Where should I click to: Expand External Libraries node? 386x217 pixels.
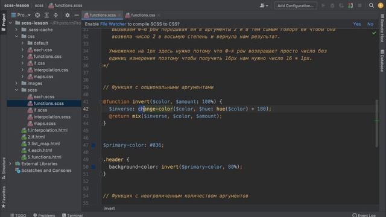tap(10, 163)
